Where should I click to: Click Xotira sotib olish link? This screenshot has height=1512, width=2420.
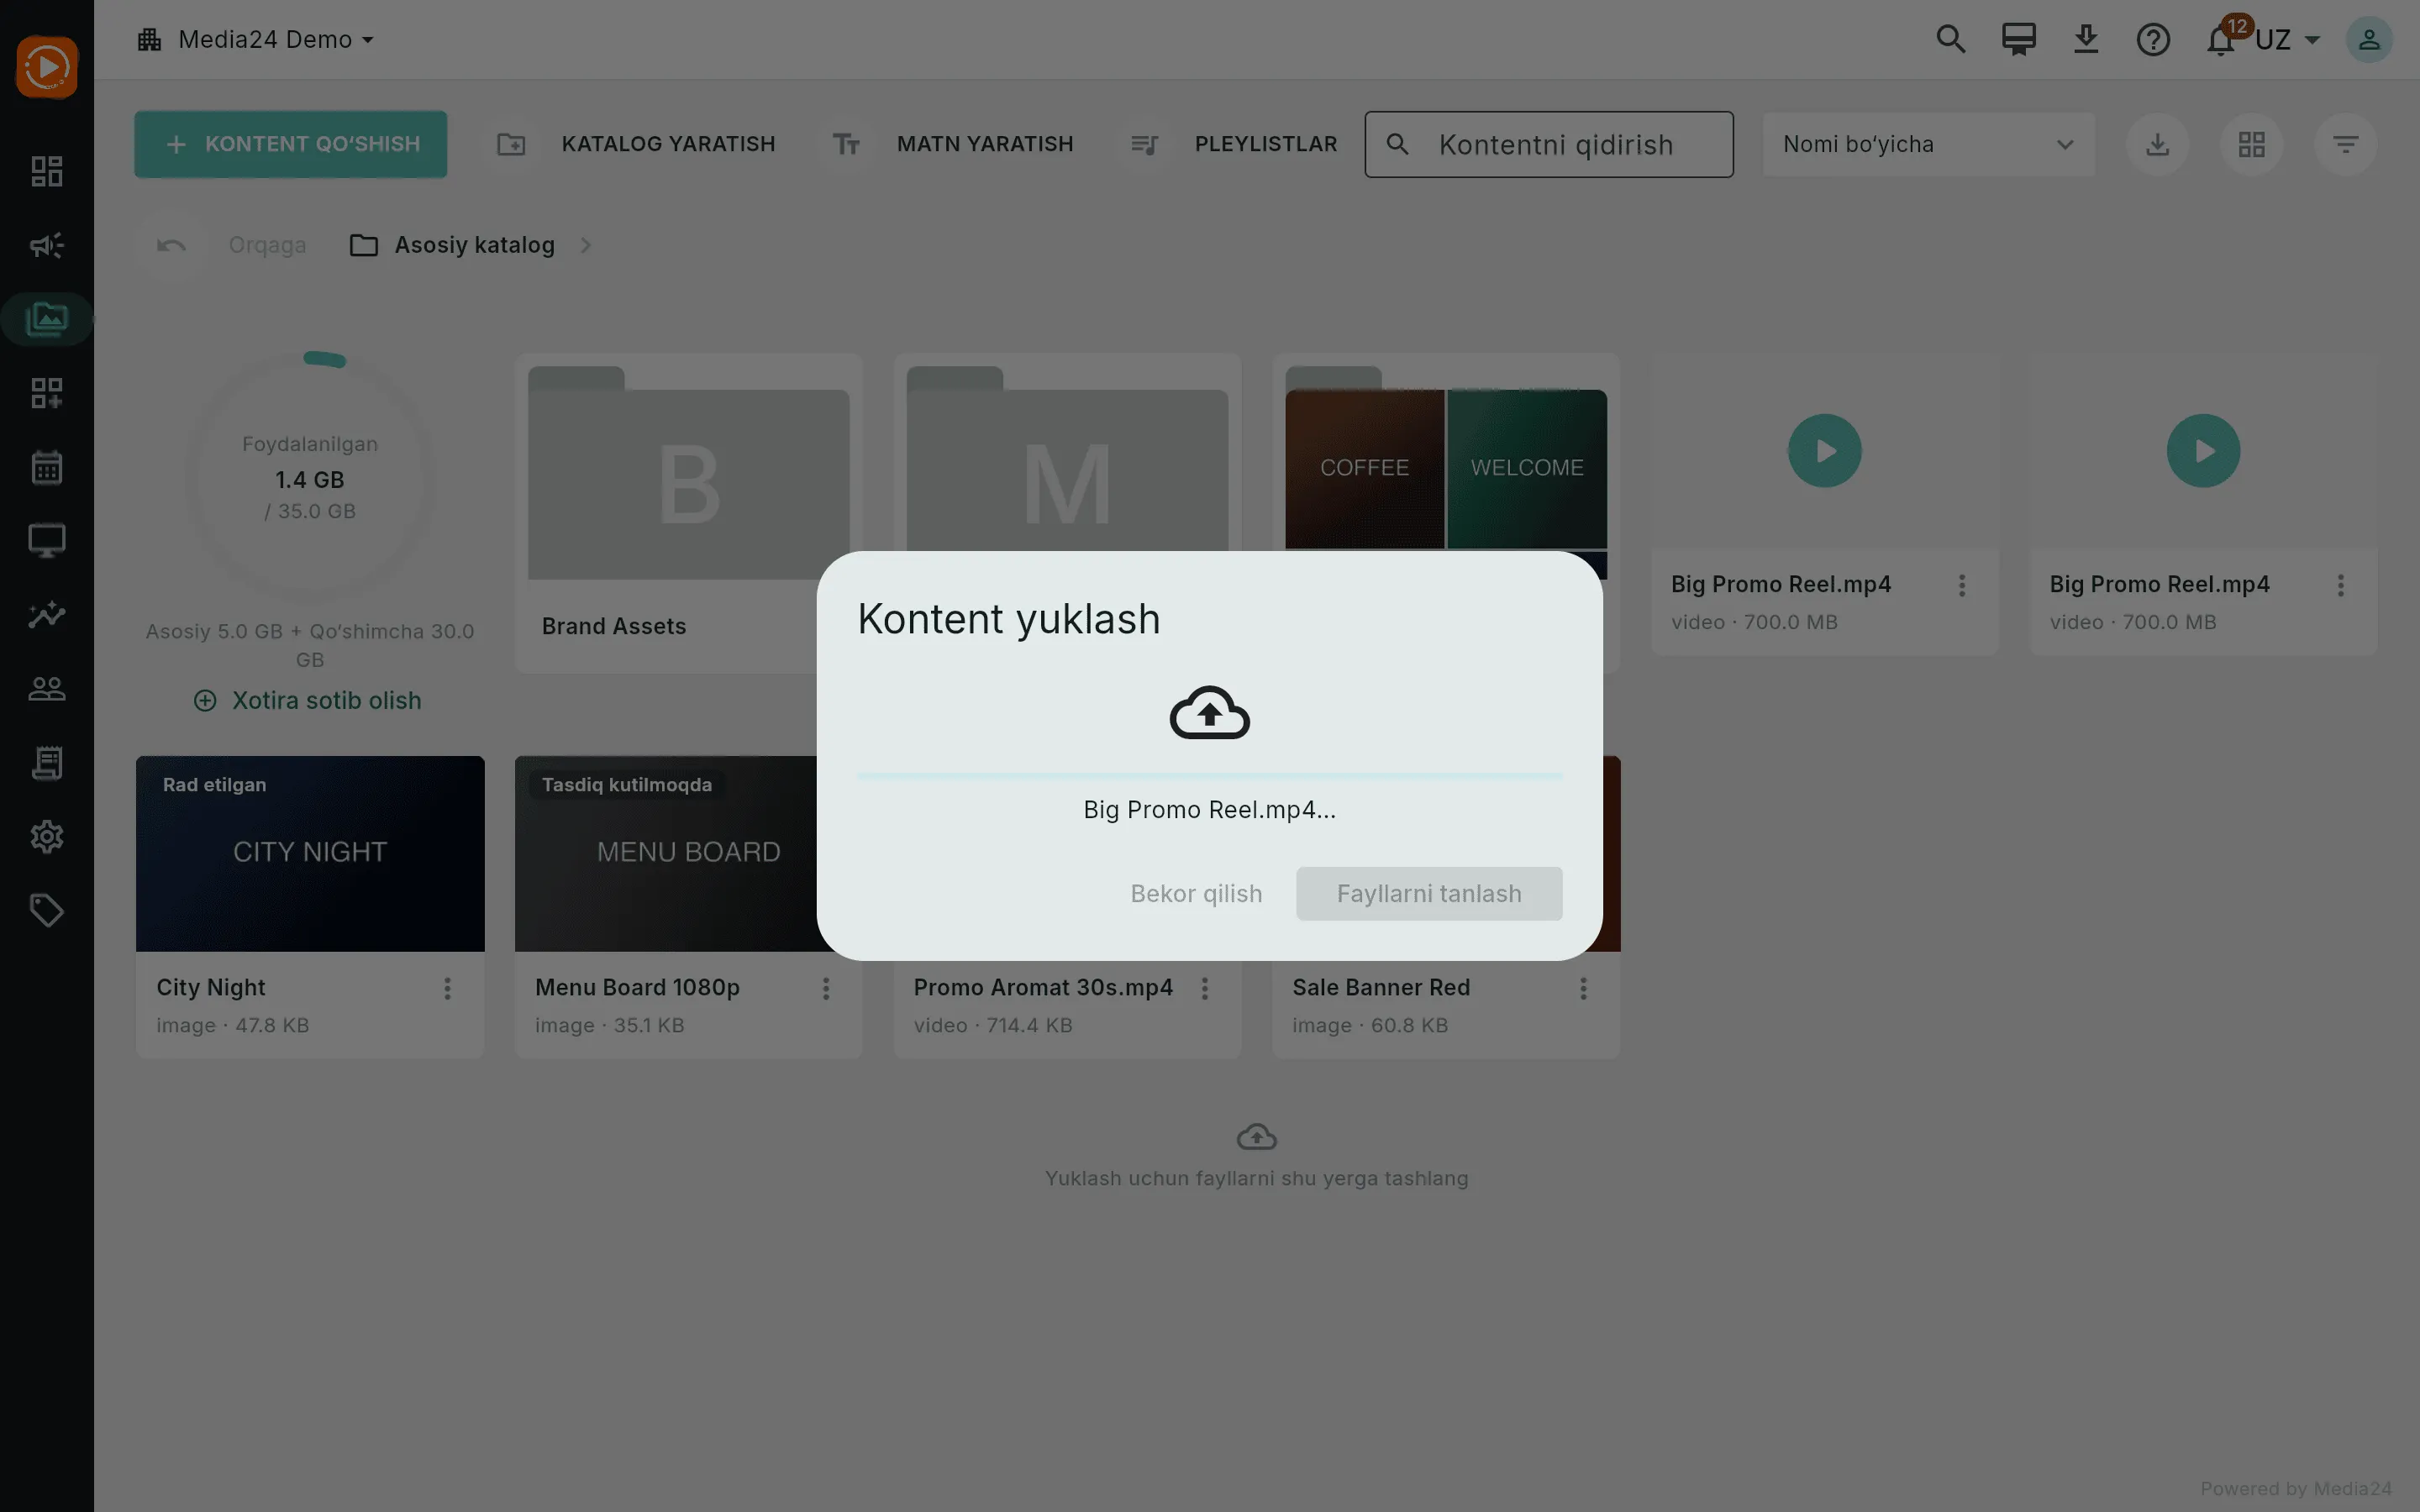(308, 701)
